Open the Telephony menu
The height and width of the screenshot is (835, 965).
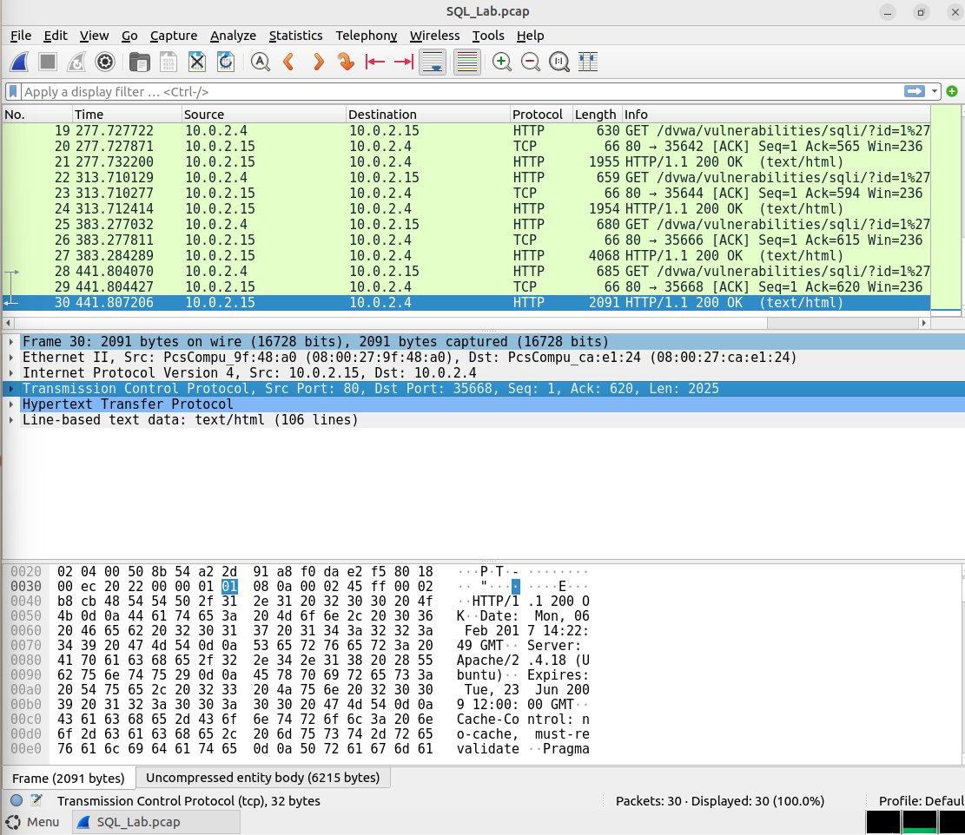367,36
